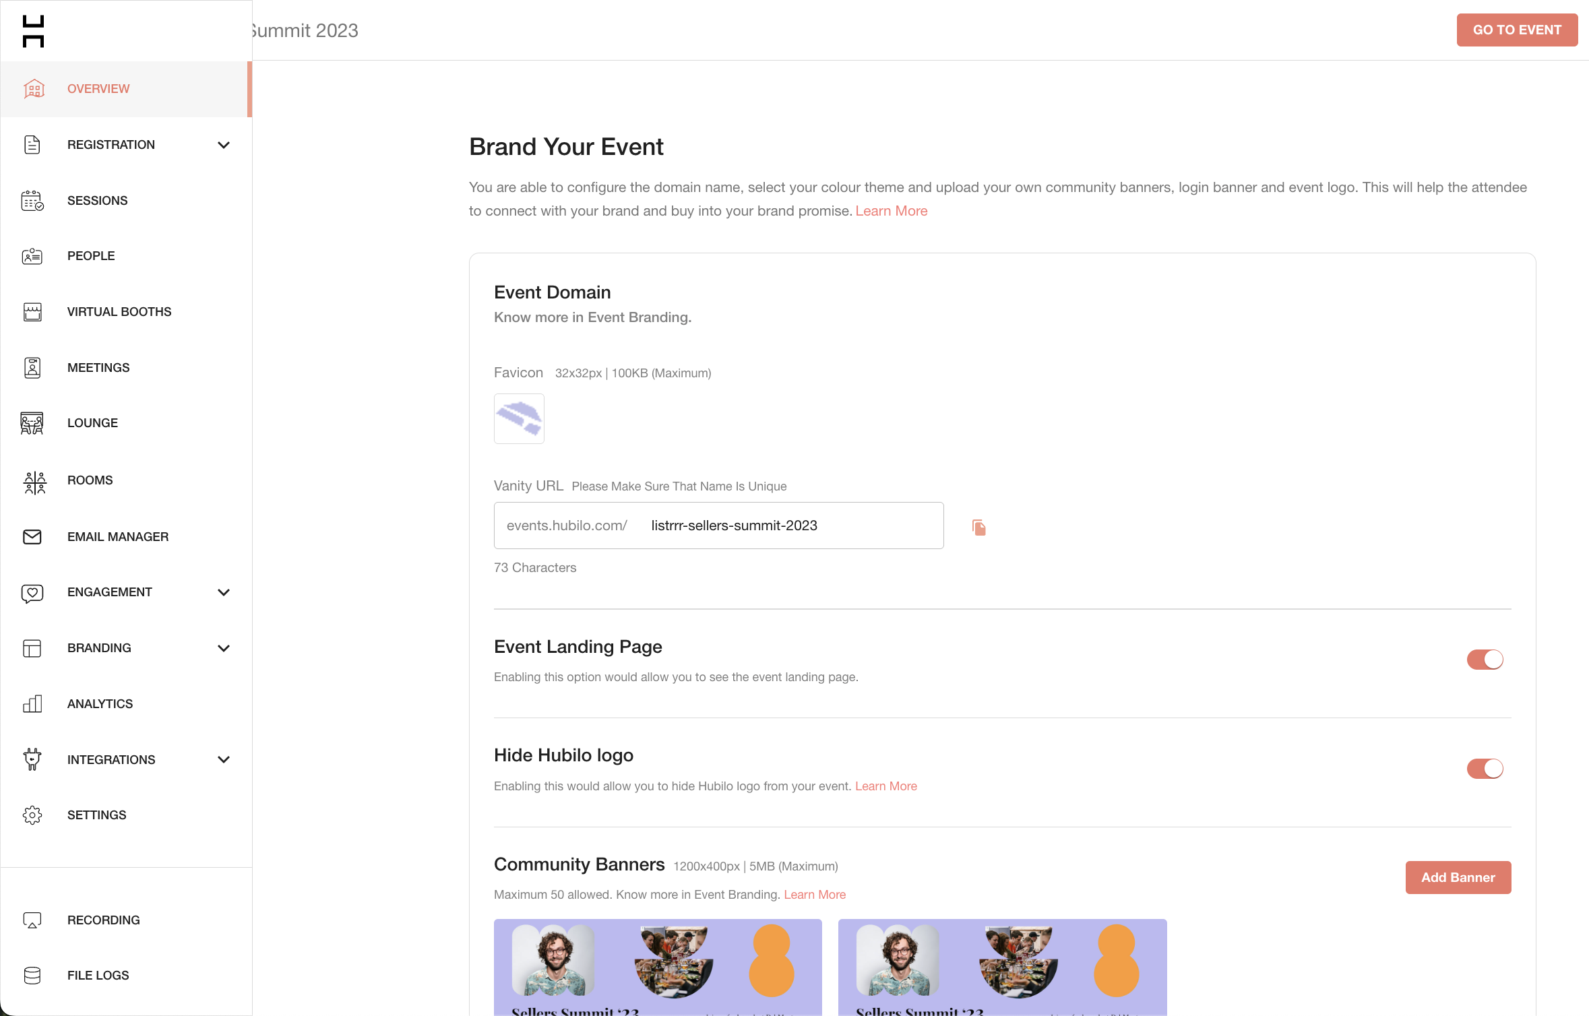Screen dimensions: 1589x1016
Task: Click the Settings gear icon
Action: [32, 815]
